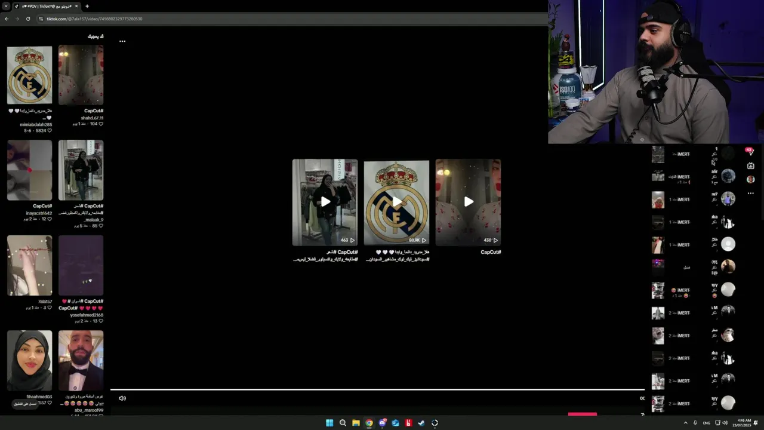Viewport: 764px width, 430px height.
Task: Open the inbox icon with the 43 badge
Action: [x=750, y=152]
